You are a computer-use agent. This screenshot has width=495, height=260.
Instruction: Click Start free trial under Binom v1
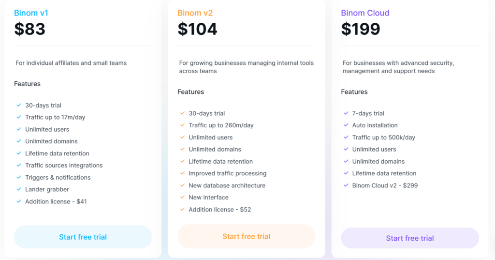click(x=83, y=237)
